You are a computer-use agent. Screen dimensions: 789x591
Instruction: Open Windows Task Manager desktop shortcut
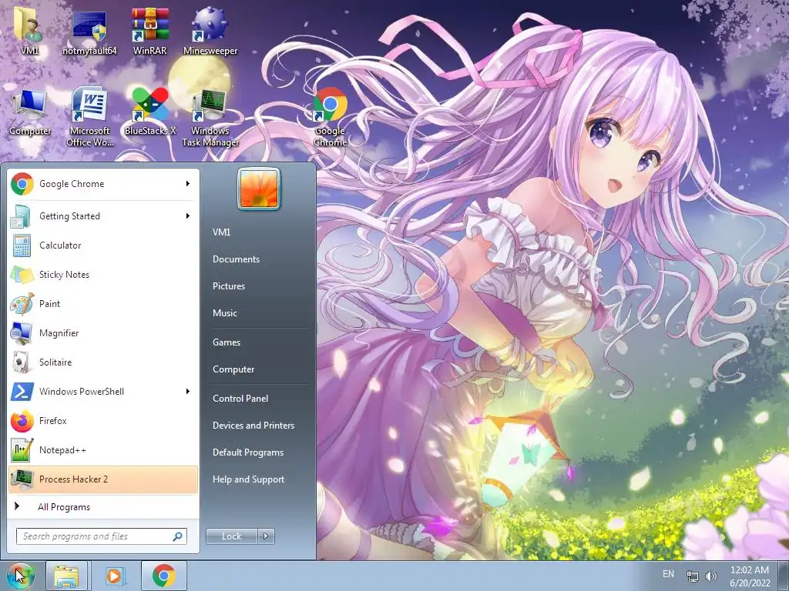tap(210, 118)
